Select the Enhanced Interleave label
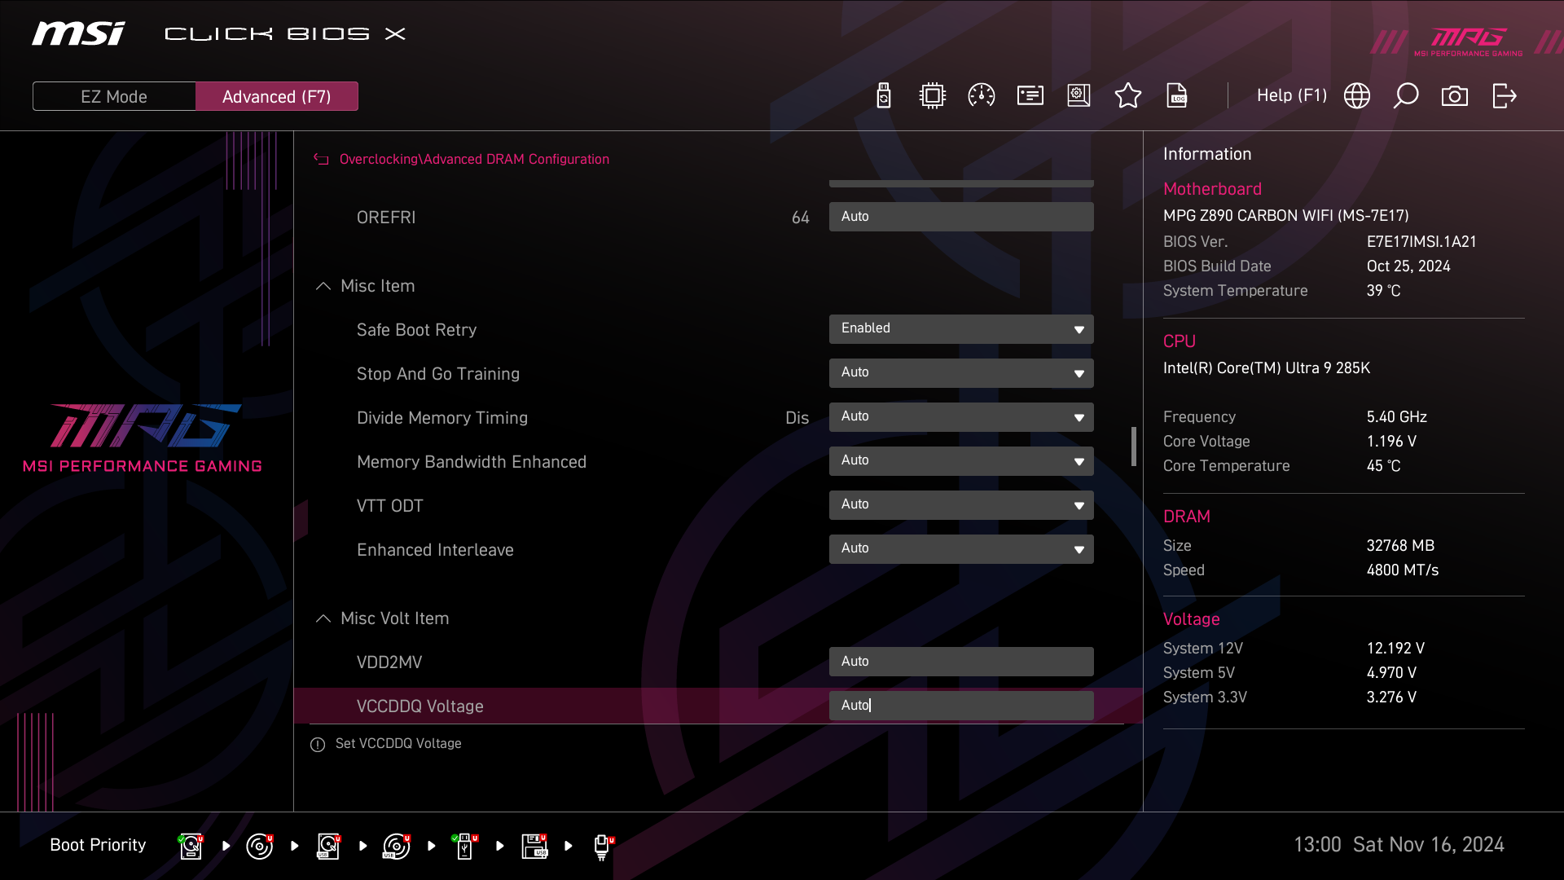Viewport: 1564px width, 880px height. pos(435,550)
